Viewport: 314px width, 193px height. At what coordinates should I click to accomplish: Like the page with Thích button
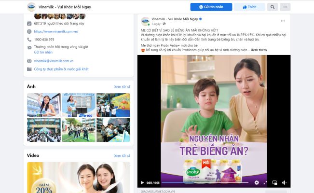click(x=249, y=7)
